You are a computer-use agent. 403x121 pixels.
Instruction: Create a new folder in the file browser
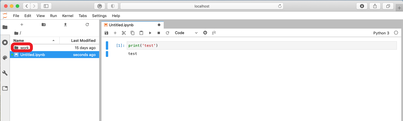coord(44,25)
